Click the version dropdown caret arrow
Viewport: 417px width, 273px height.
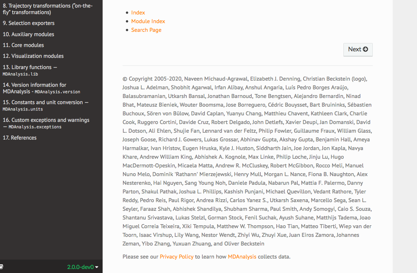coord(96,267)
